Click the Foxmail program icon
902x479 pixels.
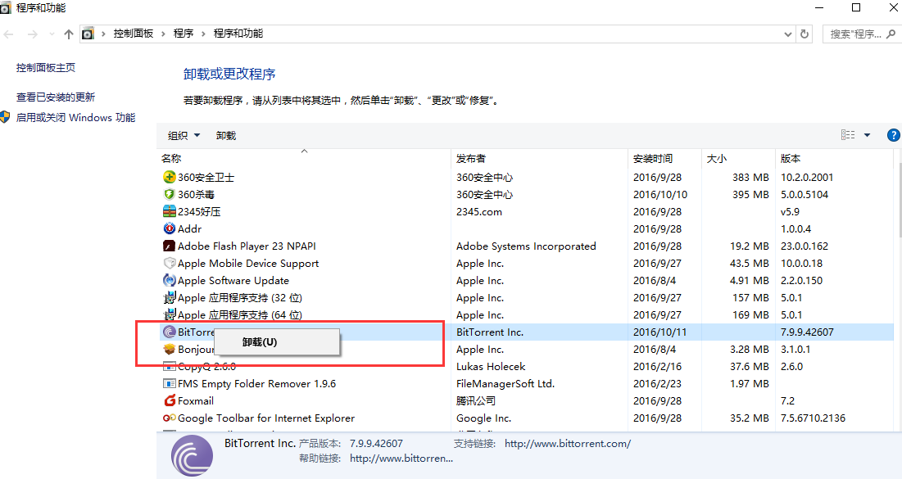click(x=169, y=400)
